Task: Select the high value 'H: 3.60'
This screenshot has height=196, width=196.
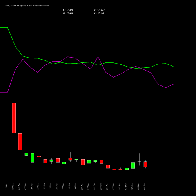Action: (x=99, y=10)
